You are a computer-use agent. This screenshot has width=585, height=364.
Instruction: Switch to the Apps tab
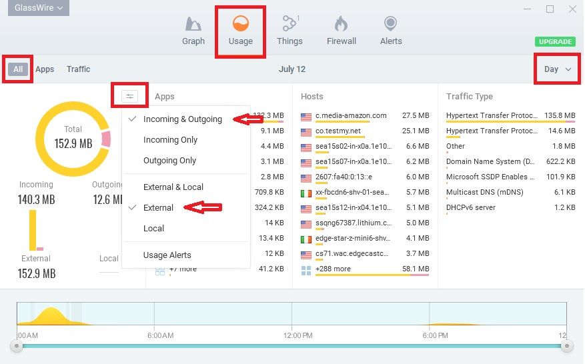coord(45,69)
